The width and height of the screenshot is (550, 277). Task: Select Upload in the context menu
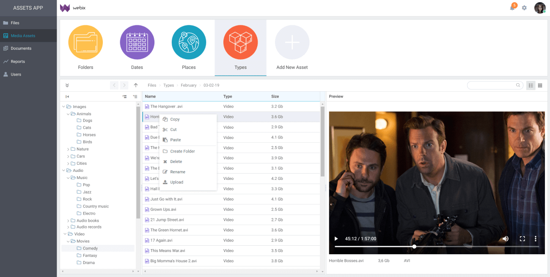coord(188,182)
